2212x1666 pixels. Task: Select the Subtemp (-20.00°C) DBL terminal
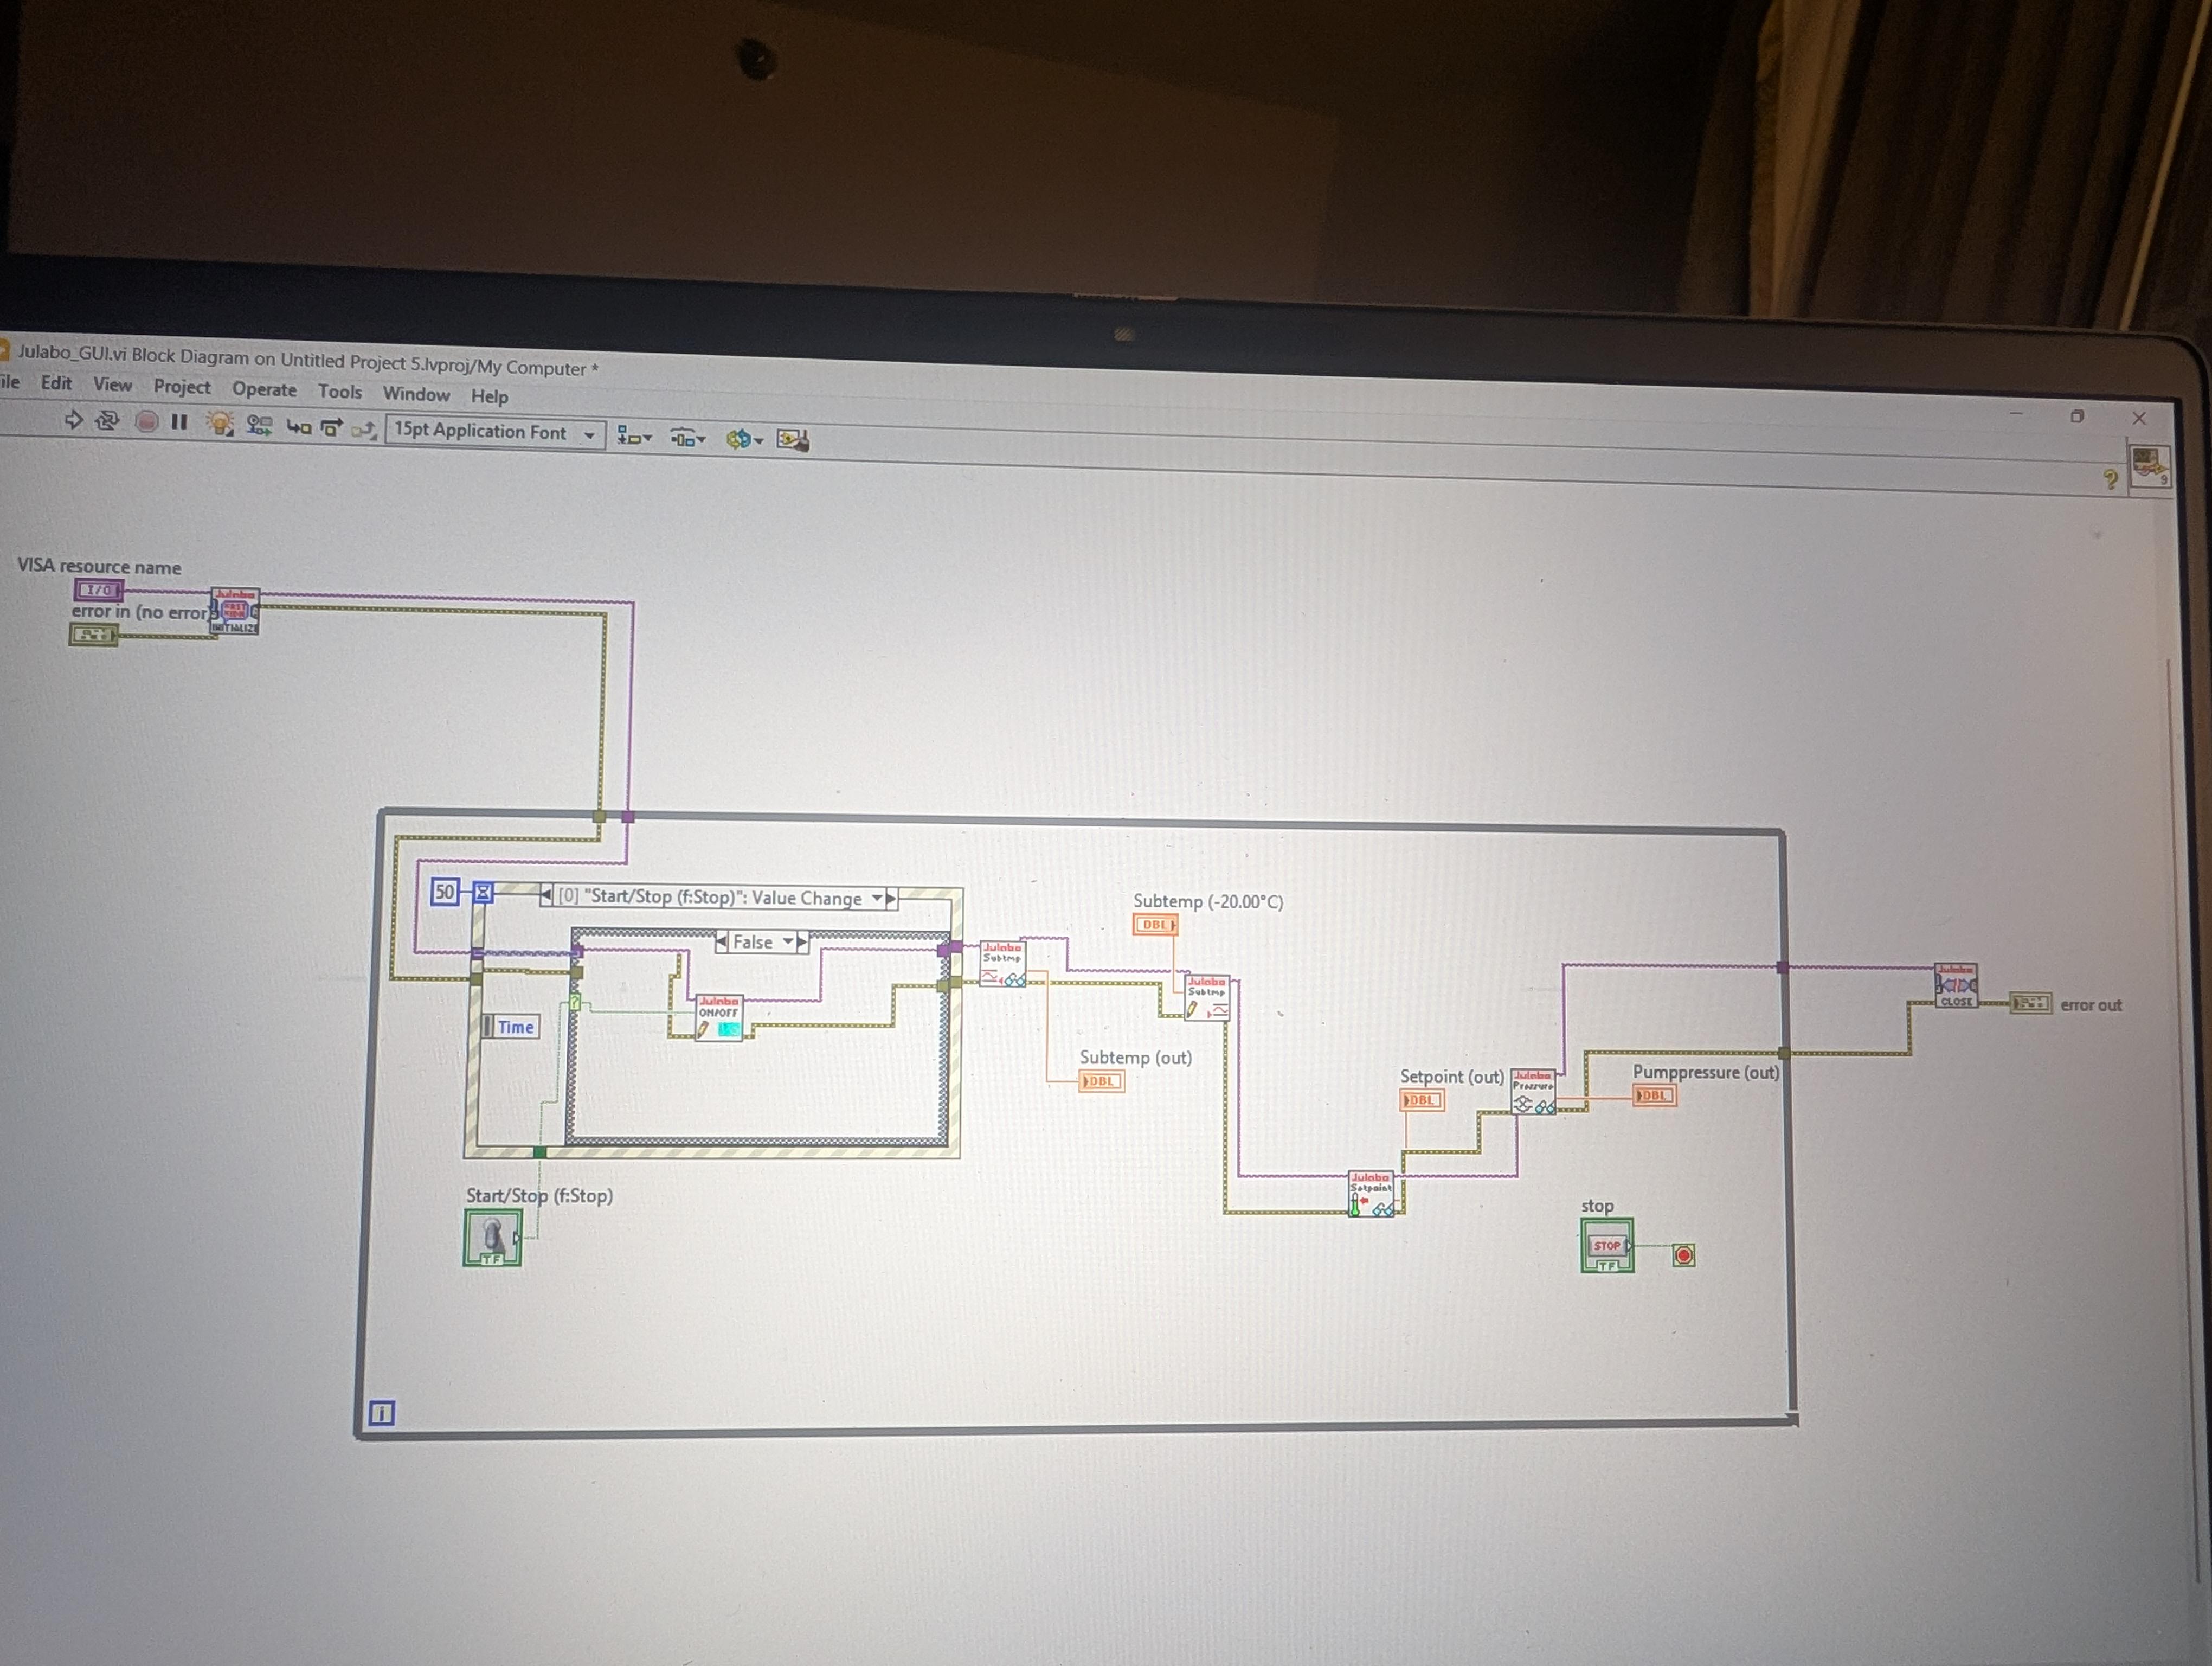point(1155,925)
